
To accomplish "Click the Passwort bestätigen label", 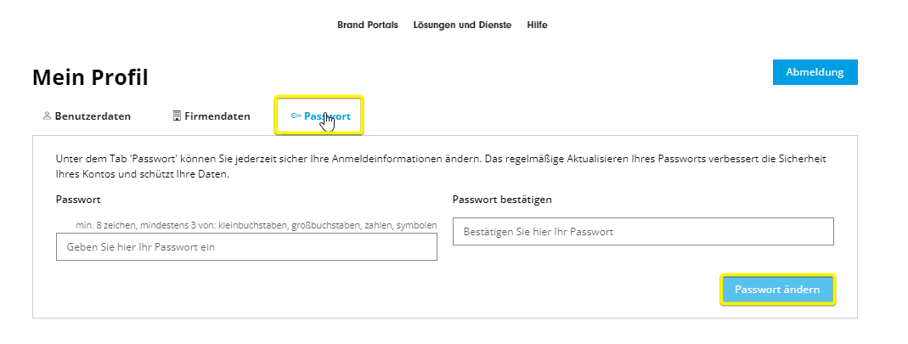I will click(x=502, y=200).
